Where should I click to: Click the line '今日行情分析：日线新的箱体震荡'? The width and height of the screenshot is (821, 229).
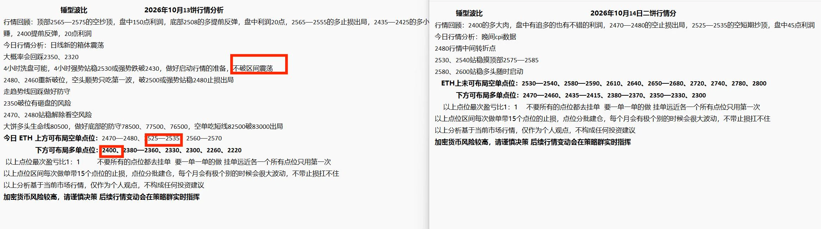coord(54,45)
